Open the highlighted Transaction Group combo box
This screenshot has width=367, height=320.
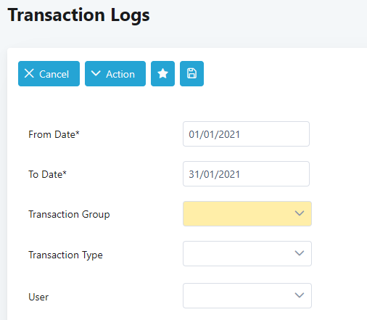click(247, 214)
